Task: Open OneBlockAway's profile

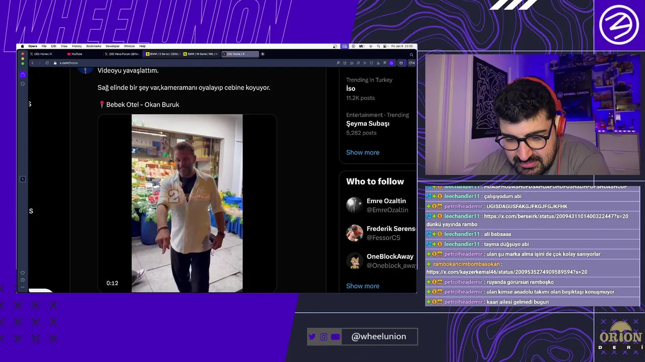Action: pyautogui.click(x=390, y=256)
